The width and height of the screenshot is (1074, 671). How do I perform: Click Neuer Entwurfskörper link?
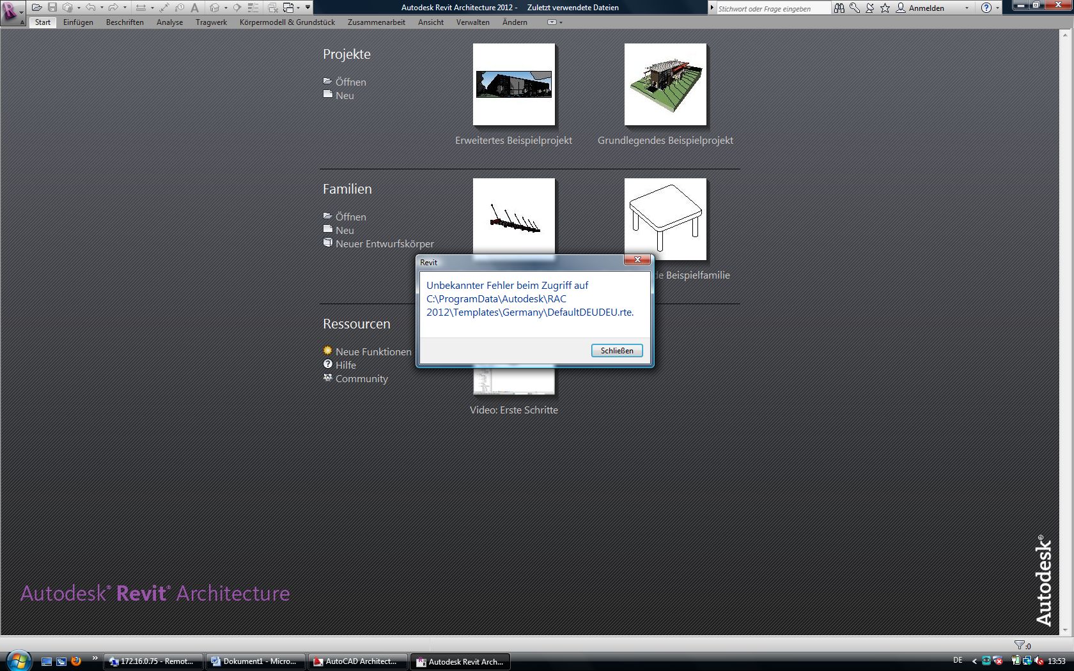pyautogui.click(x=384, y=243)
